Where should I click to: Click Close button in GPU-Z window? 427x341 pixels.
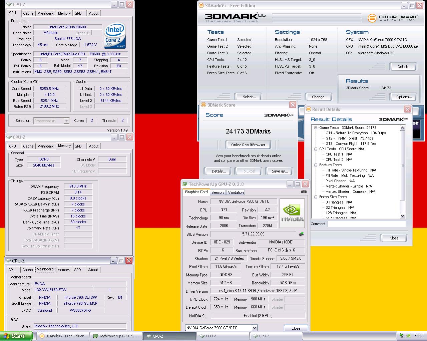coord(296,328)
